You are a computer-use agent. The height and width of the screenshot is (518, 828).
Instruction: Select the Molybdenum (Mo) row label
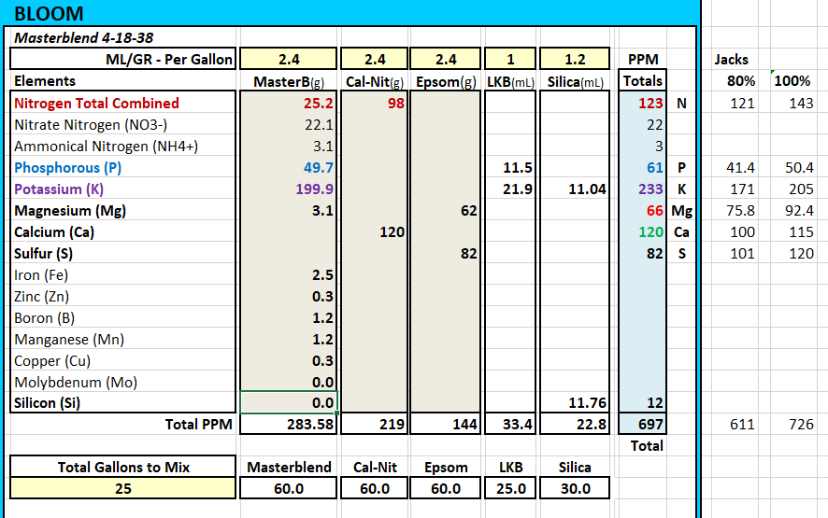coord(76,383)
